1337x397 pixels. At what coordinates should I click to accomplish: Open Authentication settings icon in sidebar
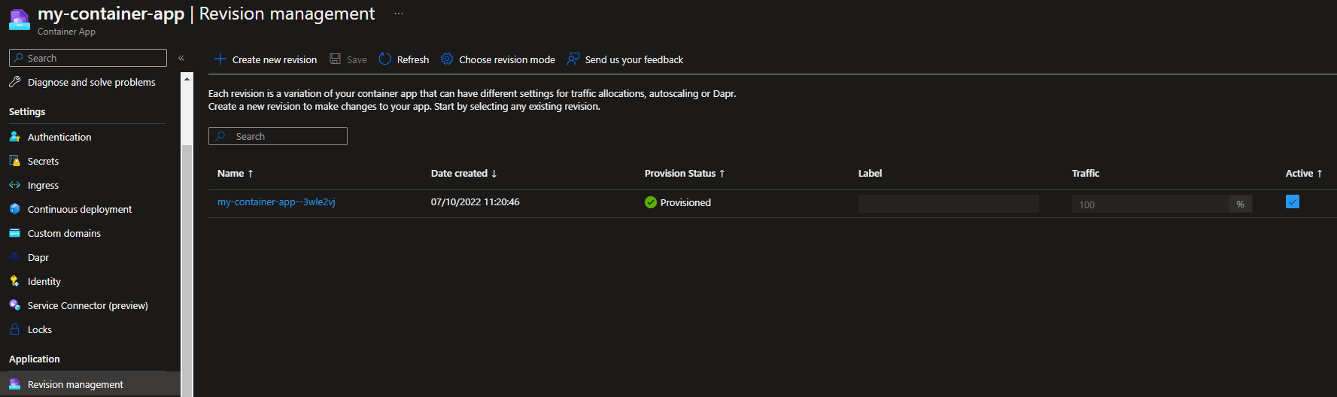pyautogui.click(x=14, y=137)
